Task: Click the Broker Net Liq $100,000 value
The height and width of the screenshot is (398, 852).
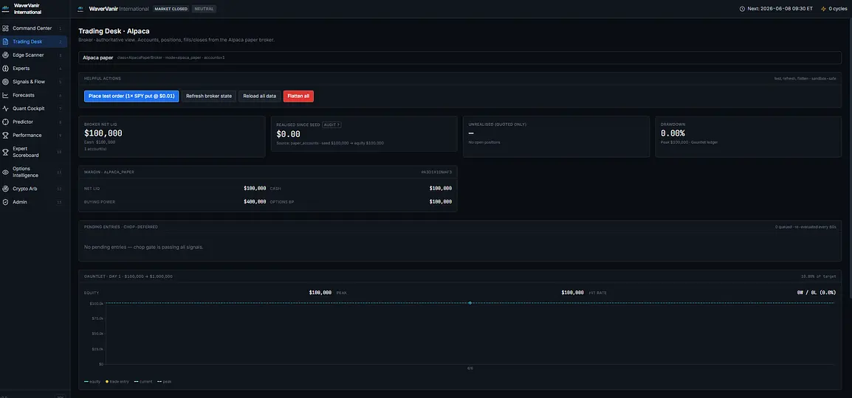Action: (103, 133)
